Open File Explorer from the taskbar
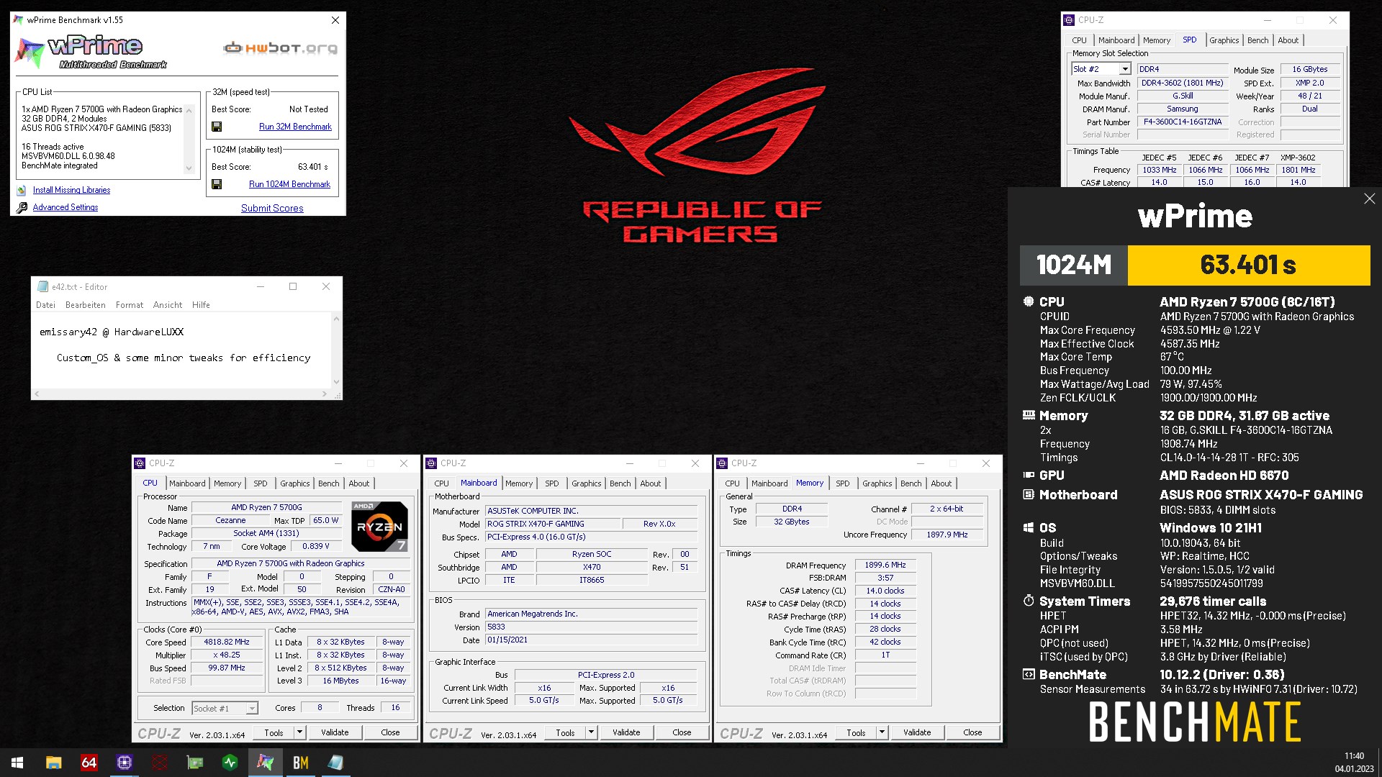Image resolution: width=1382 pixels, height=777 pixels. coord(53,763)
